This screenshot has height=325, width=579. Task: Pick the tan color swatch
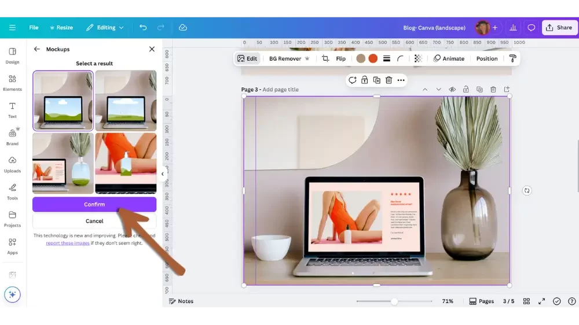point(361,58)
